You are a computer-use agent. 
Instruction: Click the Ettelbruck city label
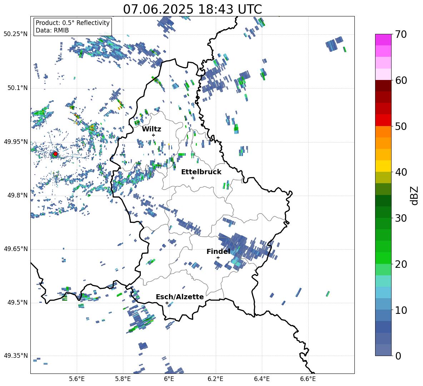coord(201,172)
